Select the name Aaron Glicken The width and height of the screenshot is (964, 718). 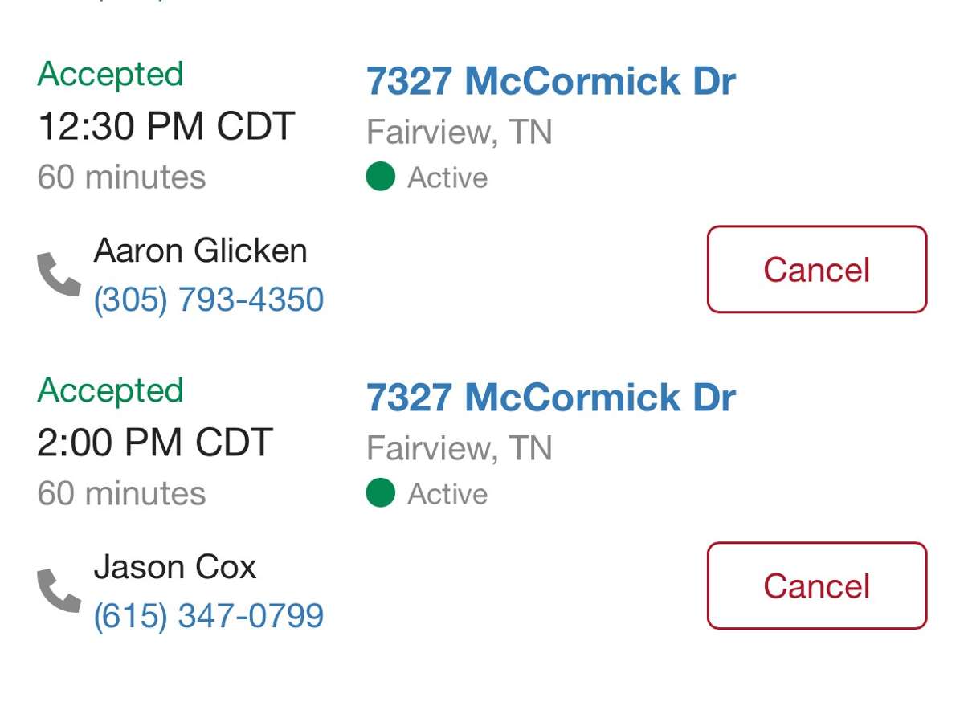(201, 251)
